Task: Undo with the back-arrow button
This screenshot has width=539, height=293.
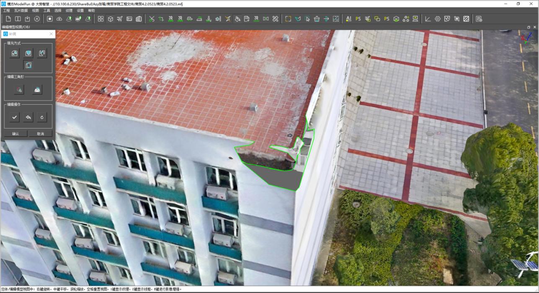Action: (x=28, y=118)
